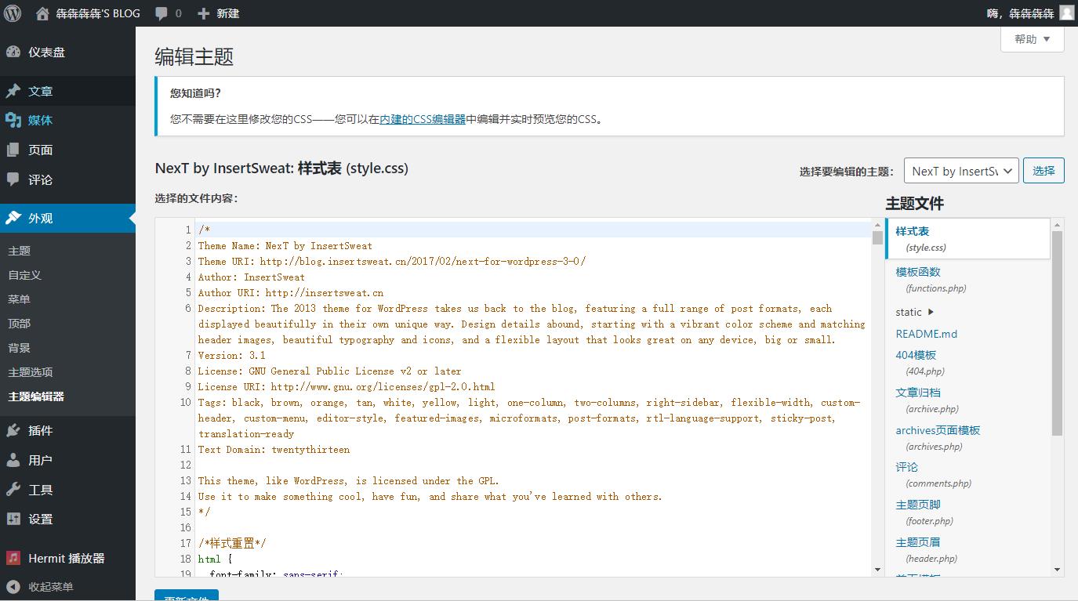Click the 外观 paintbrush icon

click(x=13, y=218)
